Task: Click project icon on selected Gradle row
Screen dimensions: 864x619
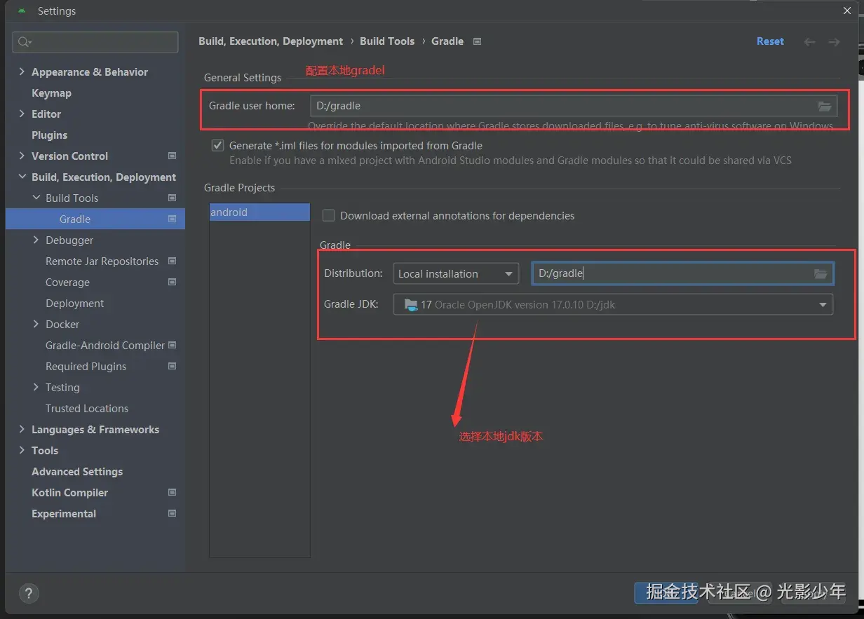Action: coord(173,219)
